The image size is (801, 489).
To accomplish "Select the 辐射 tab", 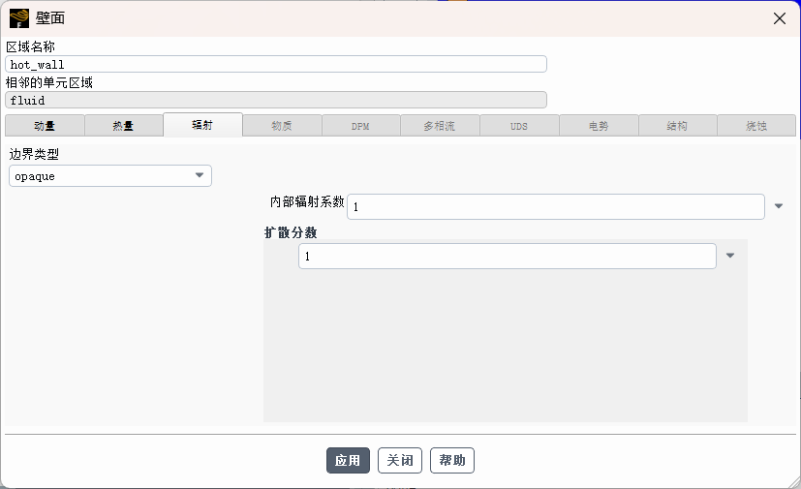I will pos(202,126).
